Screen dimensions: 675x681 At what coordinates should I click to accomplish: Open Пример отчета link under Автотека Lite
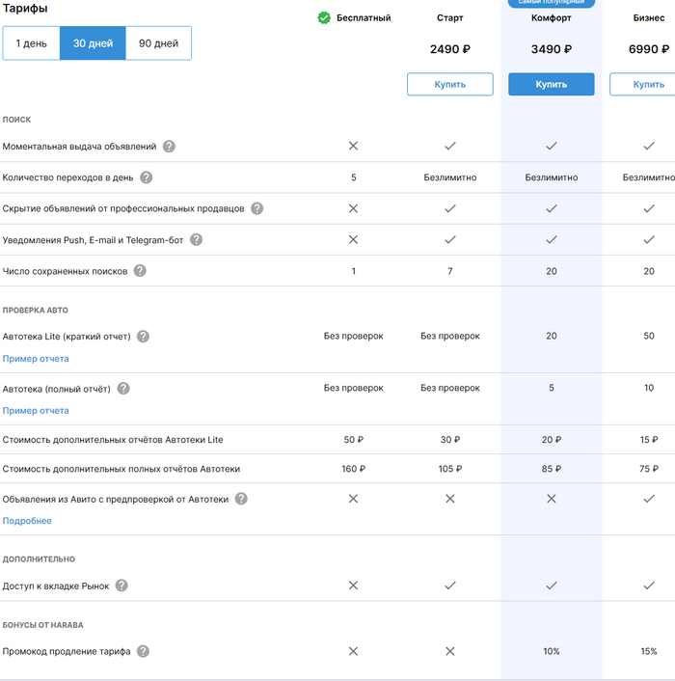coord(36,359)
